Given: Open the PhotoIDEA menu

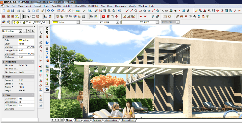Looking at the screenshot, I should click(x=80, y=6).
